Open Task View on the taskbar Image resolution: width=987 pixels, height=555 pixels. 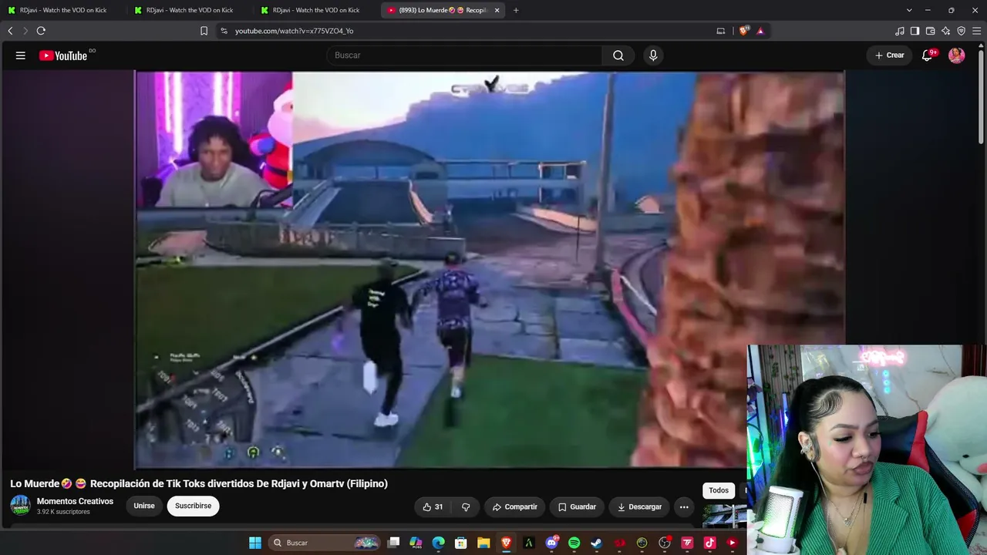394,543
